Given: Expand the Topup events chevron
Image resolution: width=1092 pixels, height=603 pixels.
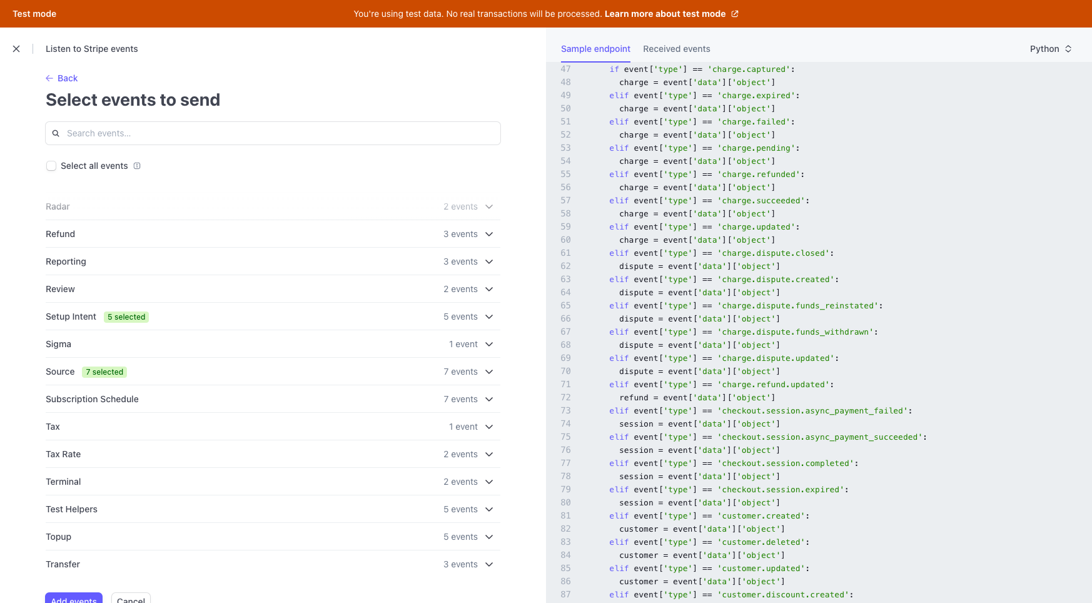Looking at the screenshot, I should (x=489, y=537).
